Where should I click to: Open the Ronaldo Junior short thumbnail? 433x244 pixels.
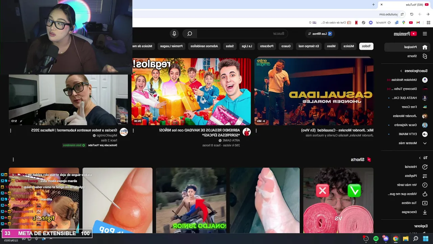[x=191, y=200]
